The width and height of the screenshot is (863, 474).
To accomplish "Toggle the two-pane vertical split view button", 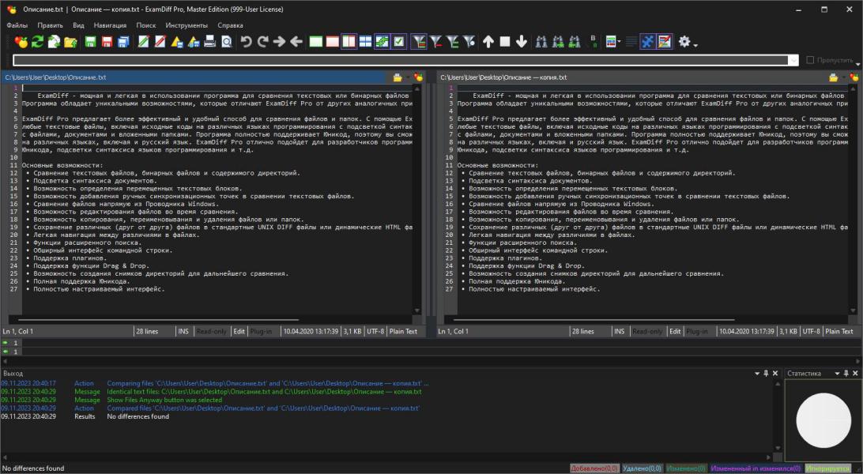I will pyautogui.click(x=349, y=42).
